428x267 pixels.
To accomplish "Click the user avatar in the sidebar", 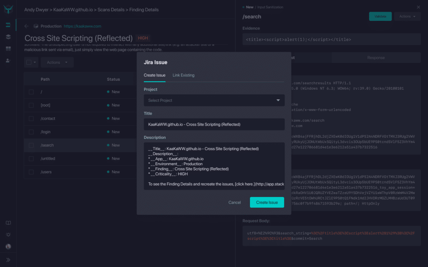I will 8,247.
